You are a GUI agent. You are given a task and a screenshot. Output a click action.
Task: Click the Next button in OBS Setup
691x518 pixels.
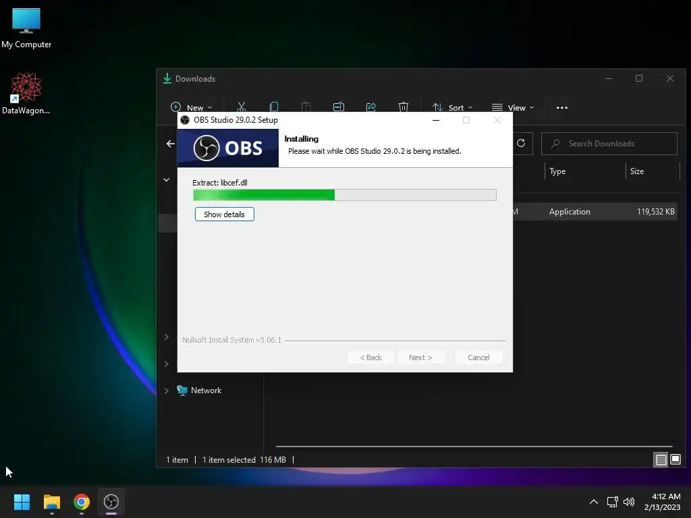click(420, 357)
